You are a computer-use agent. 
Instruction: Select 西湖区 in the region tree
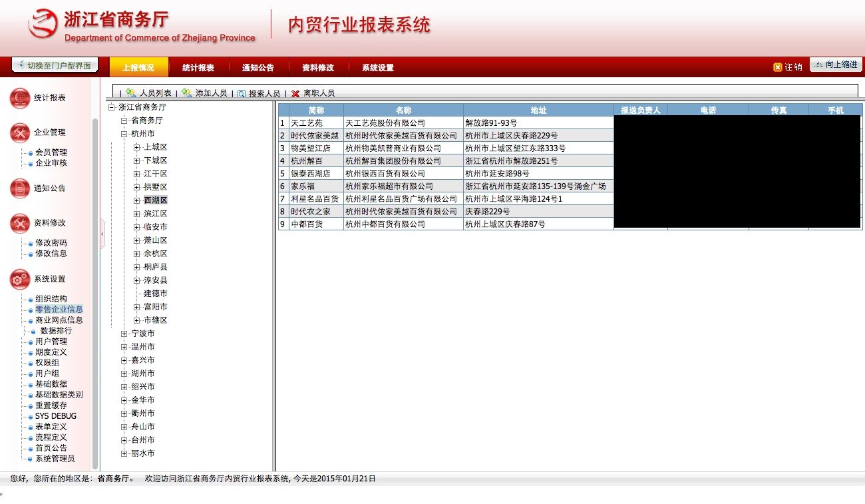[156, 200]
